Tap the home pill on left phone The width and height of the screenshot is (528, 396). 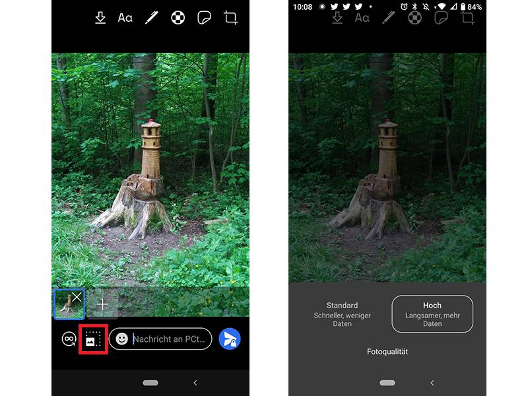click(150, 383)
